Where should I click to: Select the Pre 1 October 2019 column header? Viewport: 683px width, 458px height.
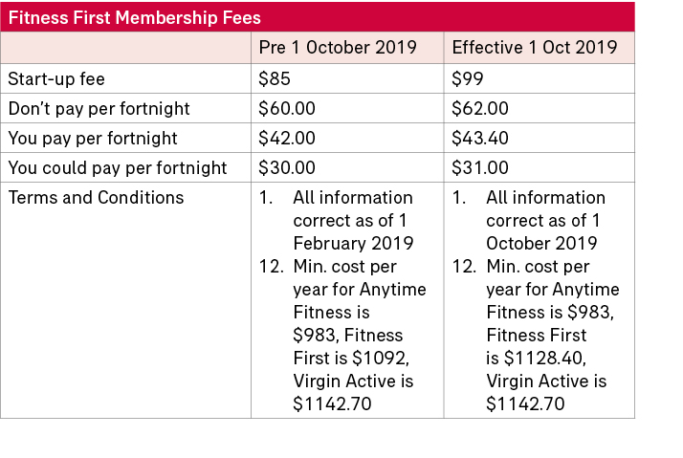(x=338, y=48)
